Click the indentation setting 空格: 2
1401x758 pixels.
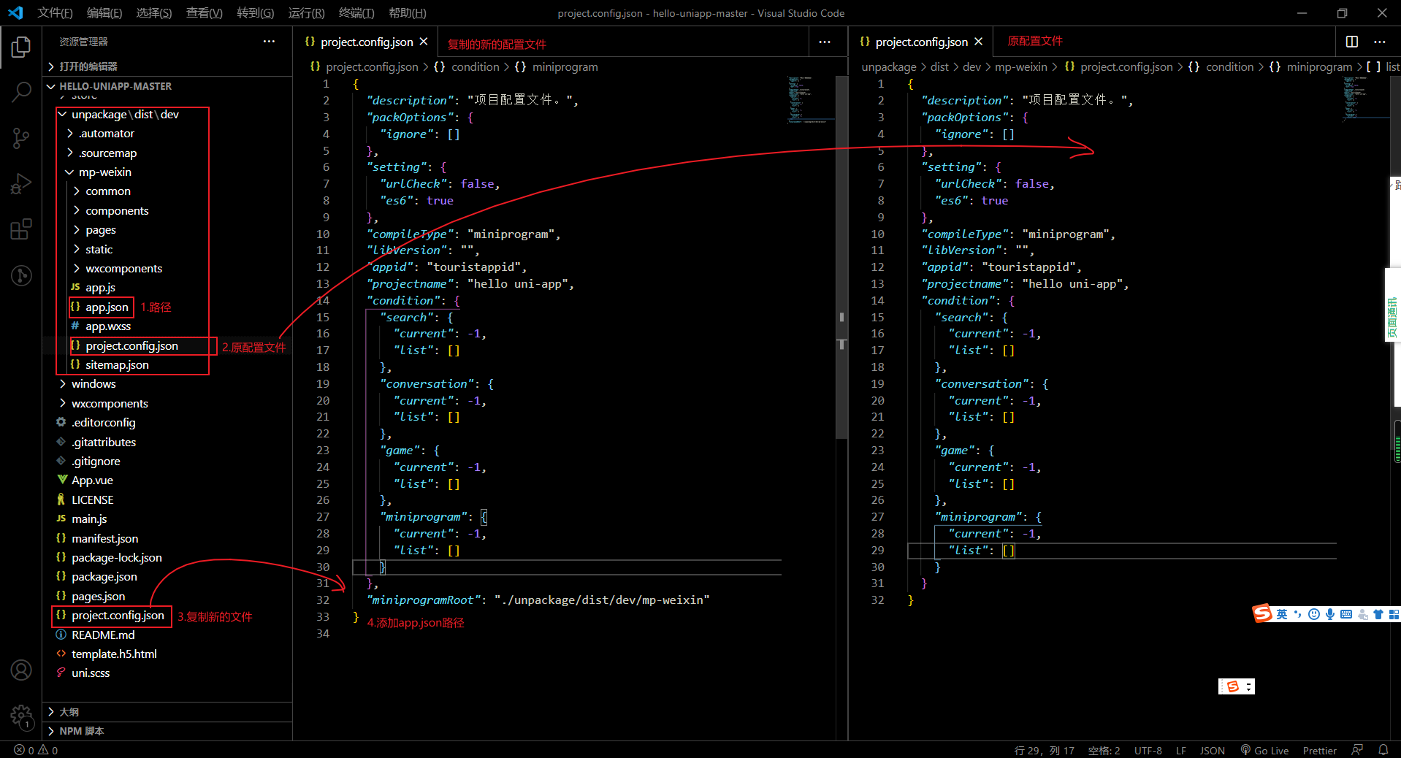coord(1104,750)
